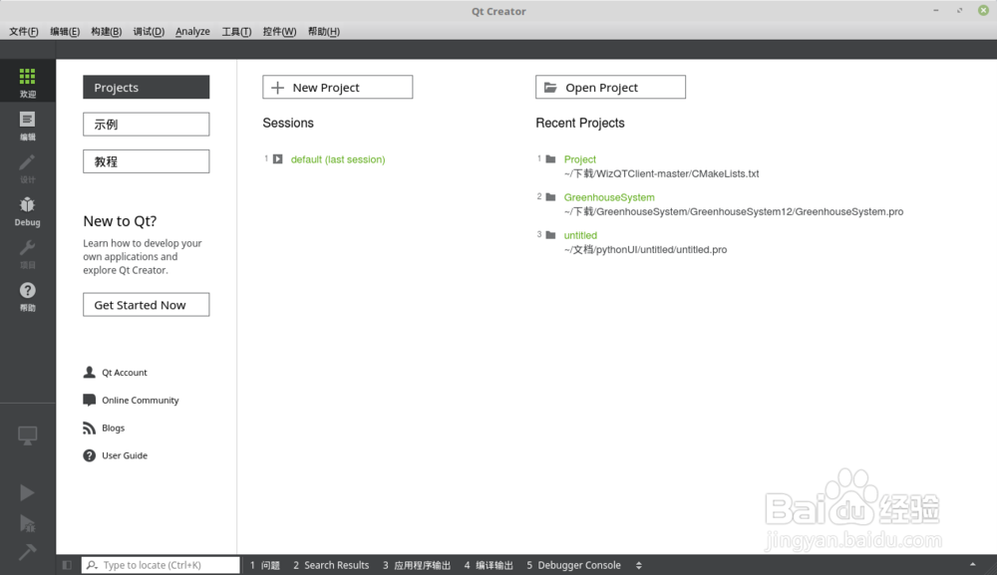Click the User Guide question icon
997x575 pixels.
(x=89, y=455)
